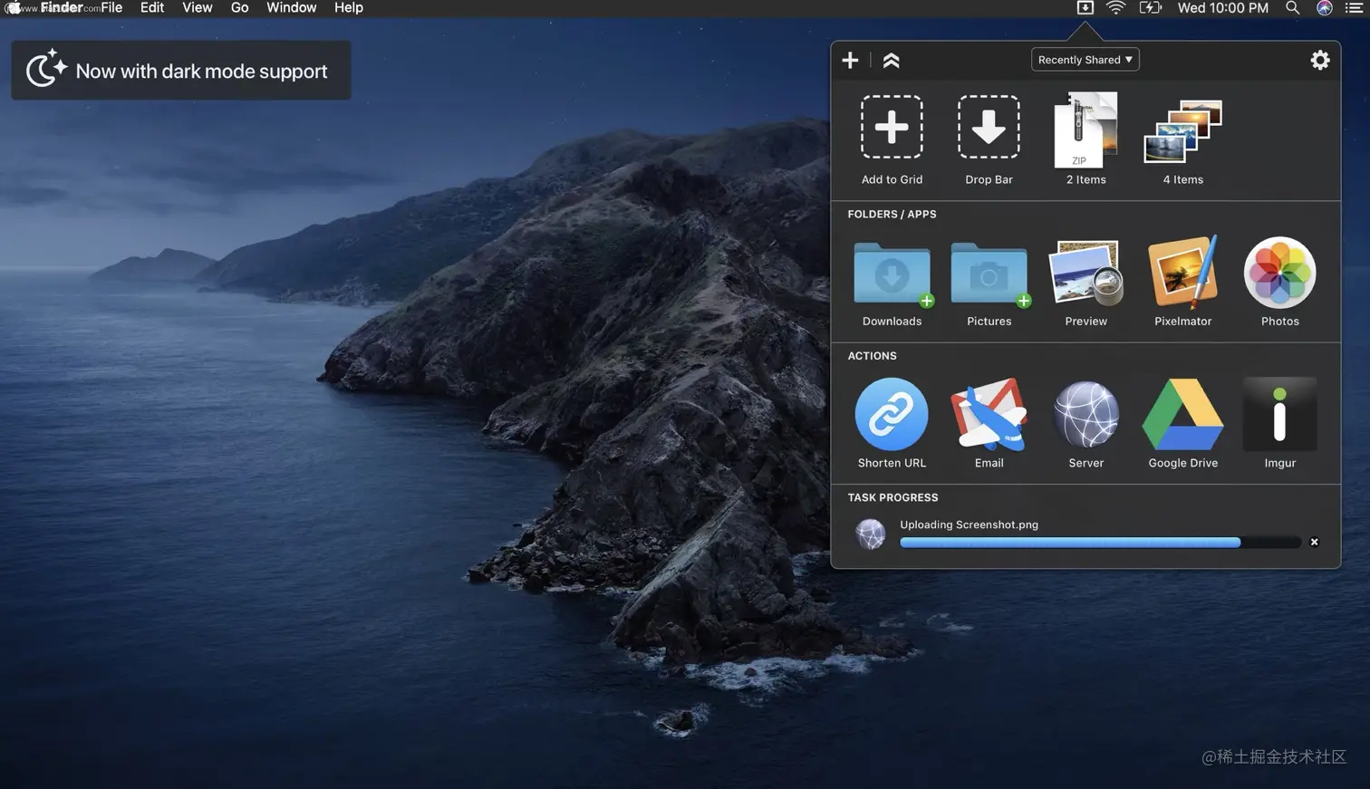Click the plus add button in Dropzone header
The width and height of the screenshot is (1370, 789).
(850, 60)
